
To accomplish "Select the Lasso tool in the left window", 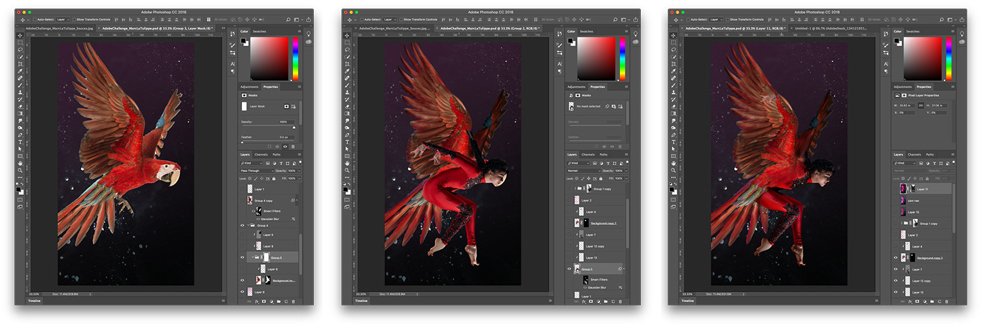I will (20, 50).
